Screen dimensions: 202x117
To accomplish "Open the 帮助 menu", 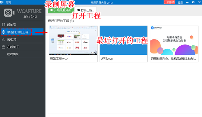I will (9, 2).
